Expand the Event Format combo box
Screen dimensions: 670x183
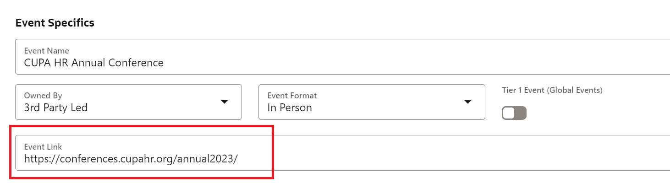point(371,102)
